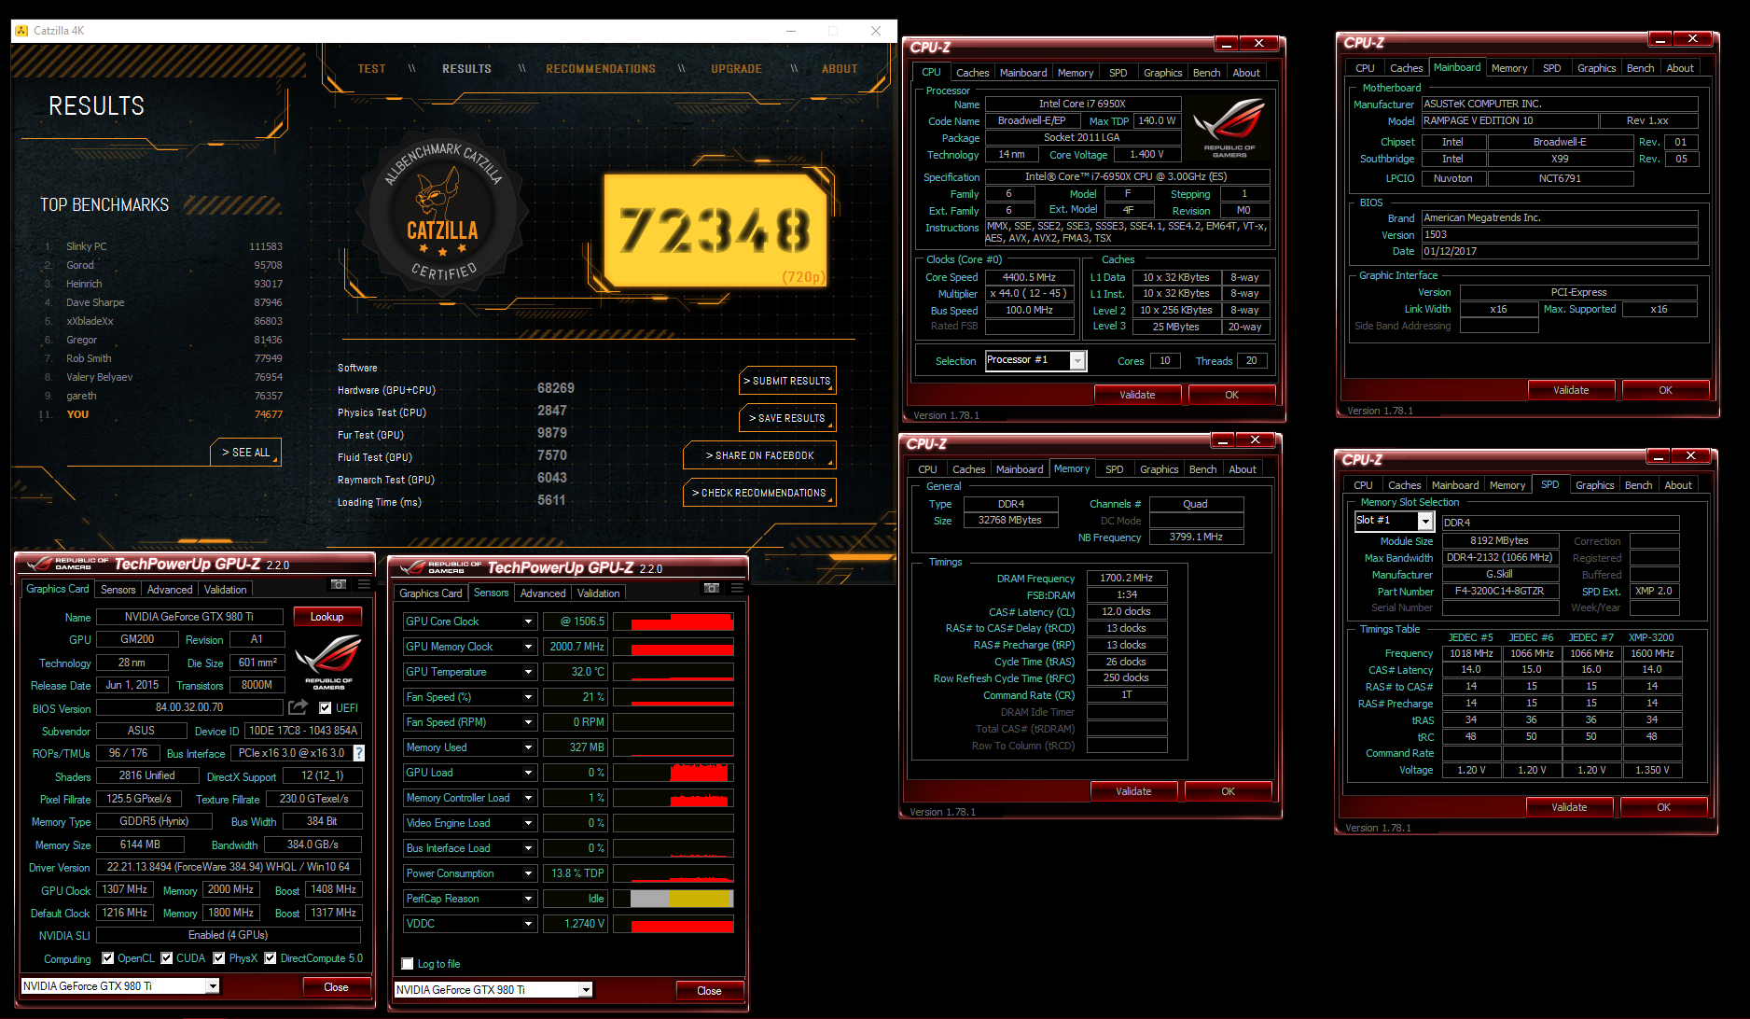Click Validate in CPU-Z Mainboard window
This screenshot has width=1750, height=1019.
coord(1571,390)
